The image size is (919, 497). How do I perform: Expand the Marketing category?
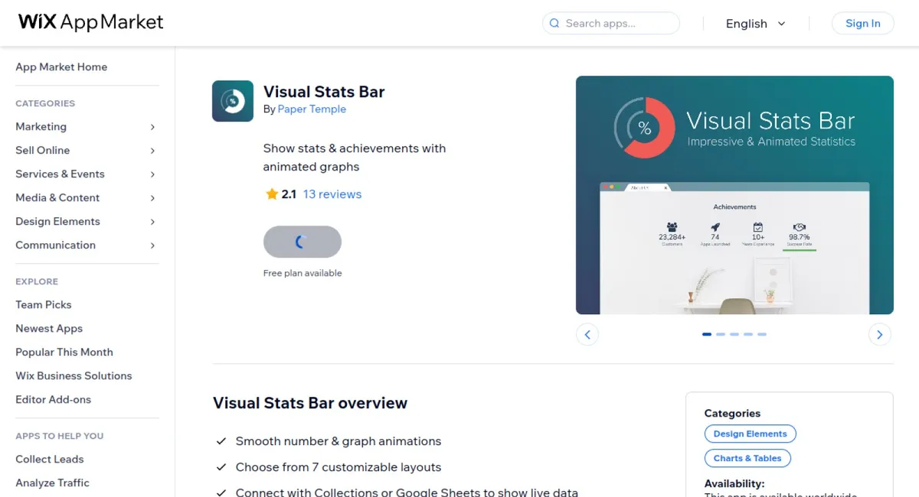click(41, 126)
